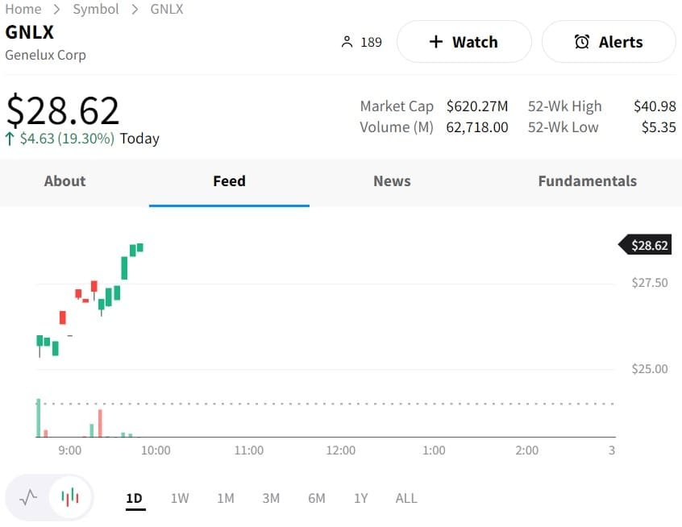Viewport: 682px width, 527px height.
Task: Switch to the candlestick chart view icon
Action: point(70,497)
